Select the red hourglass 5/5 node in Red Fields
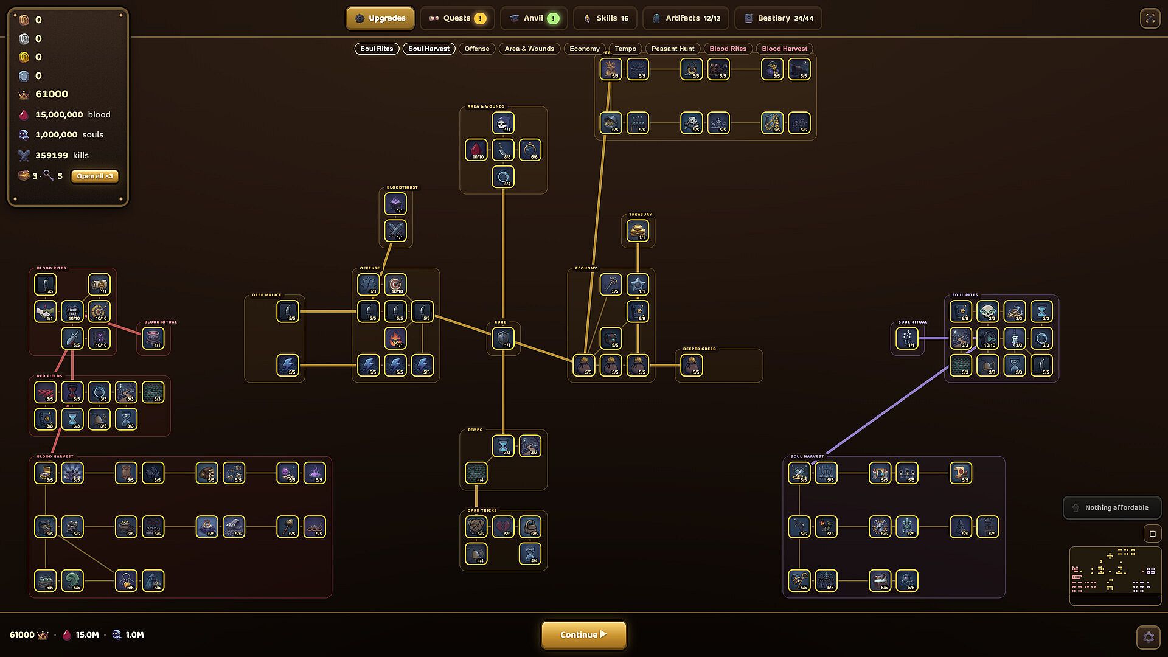This screenshot has height=657, width=1168. (72, 392)
